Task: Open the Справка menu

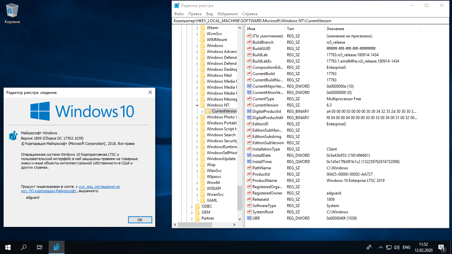Action: [250, 14]
